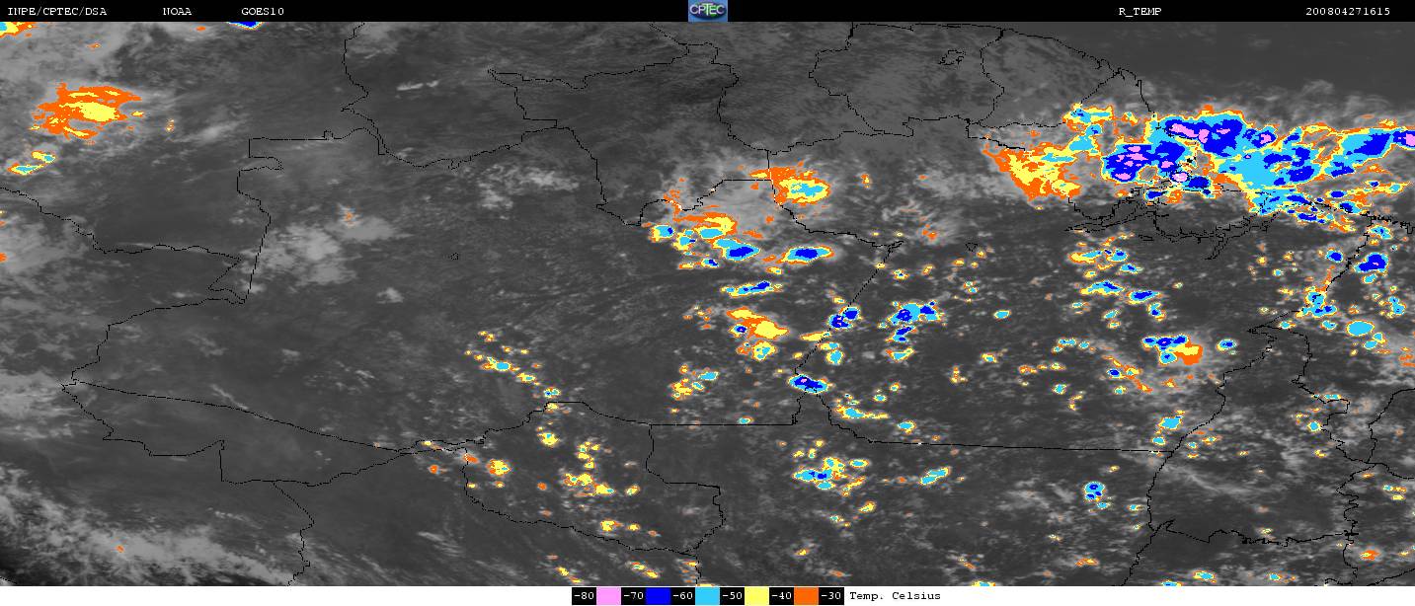Click the CPTEC logo in the header
This screenshot has width=1415, height=606.
click(707, 11)
